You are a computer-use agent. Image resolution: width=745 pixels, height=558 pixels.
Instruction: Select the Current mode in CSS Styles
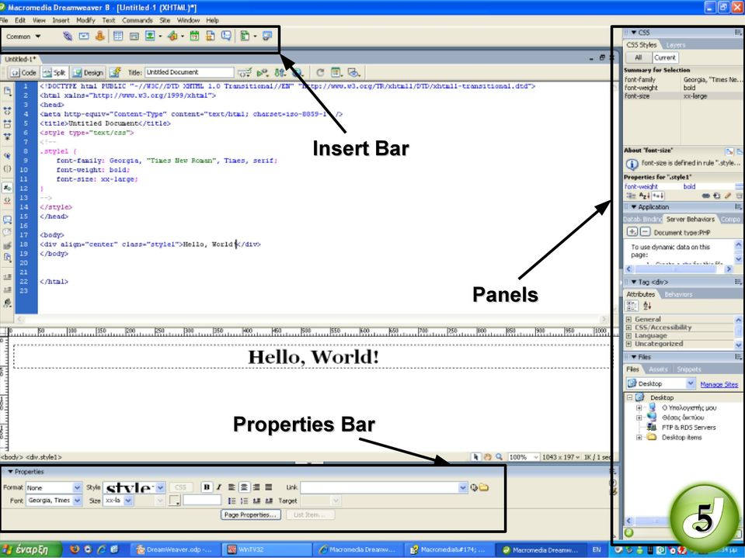(x=665, y=57)
